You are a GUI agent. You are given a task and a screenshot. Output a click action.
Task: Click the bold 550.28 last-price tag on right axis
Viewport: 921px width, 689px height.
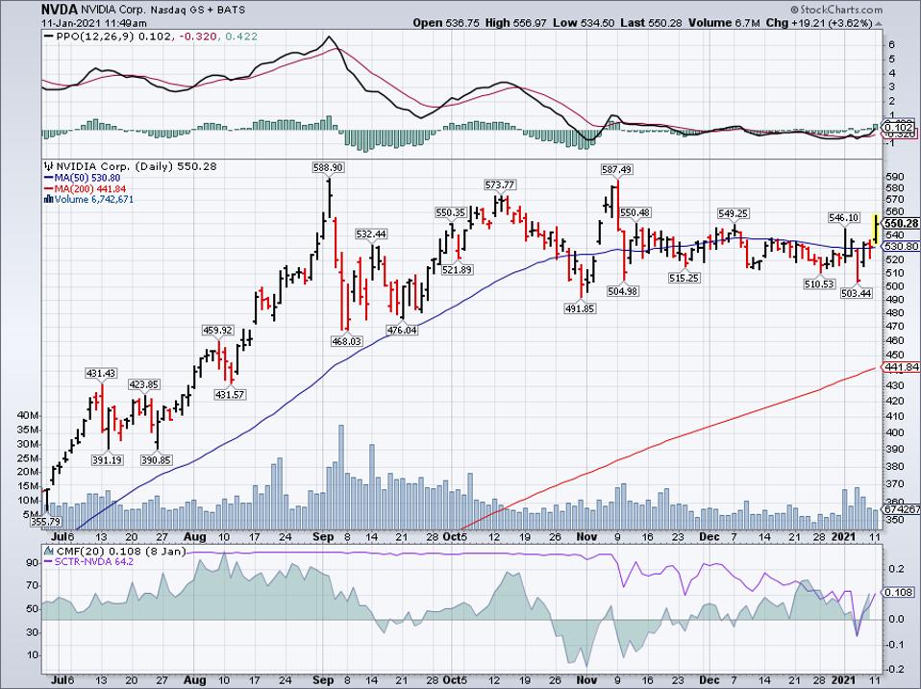coord(901,224)
